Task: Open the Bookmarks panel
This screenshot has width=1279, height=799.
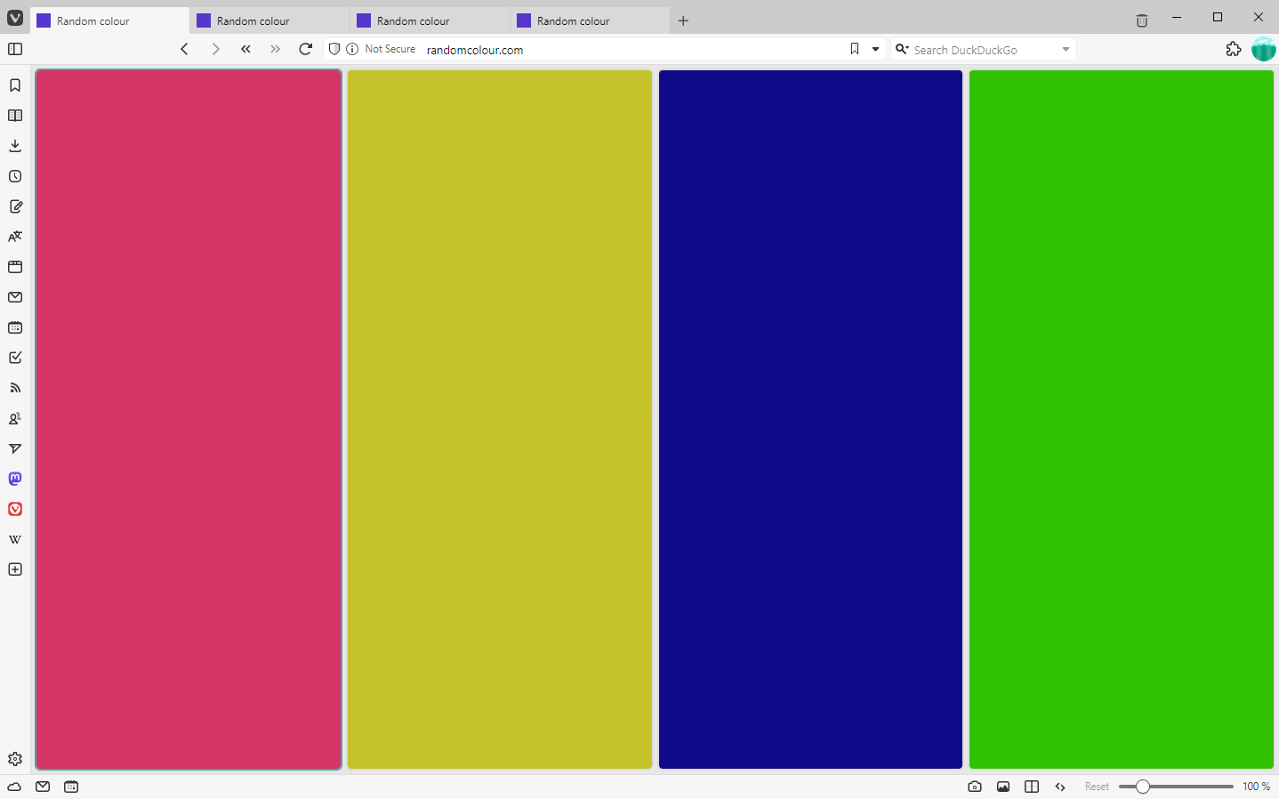Action: coord(15,85)
